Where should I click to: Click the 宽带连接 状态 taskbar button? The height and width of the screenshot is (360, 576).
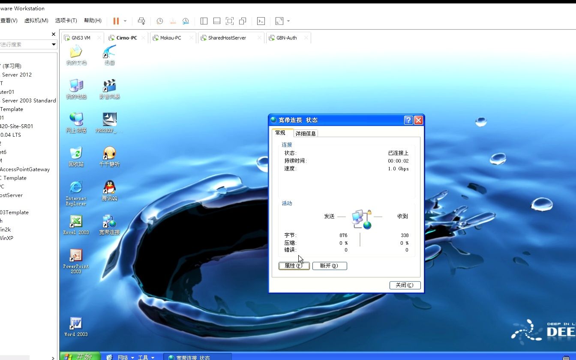tap(198, 357)
